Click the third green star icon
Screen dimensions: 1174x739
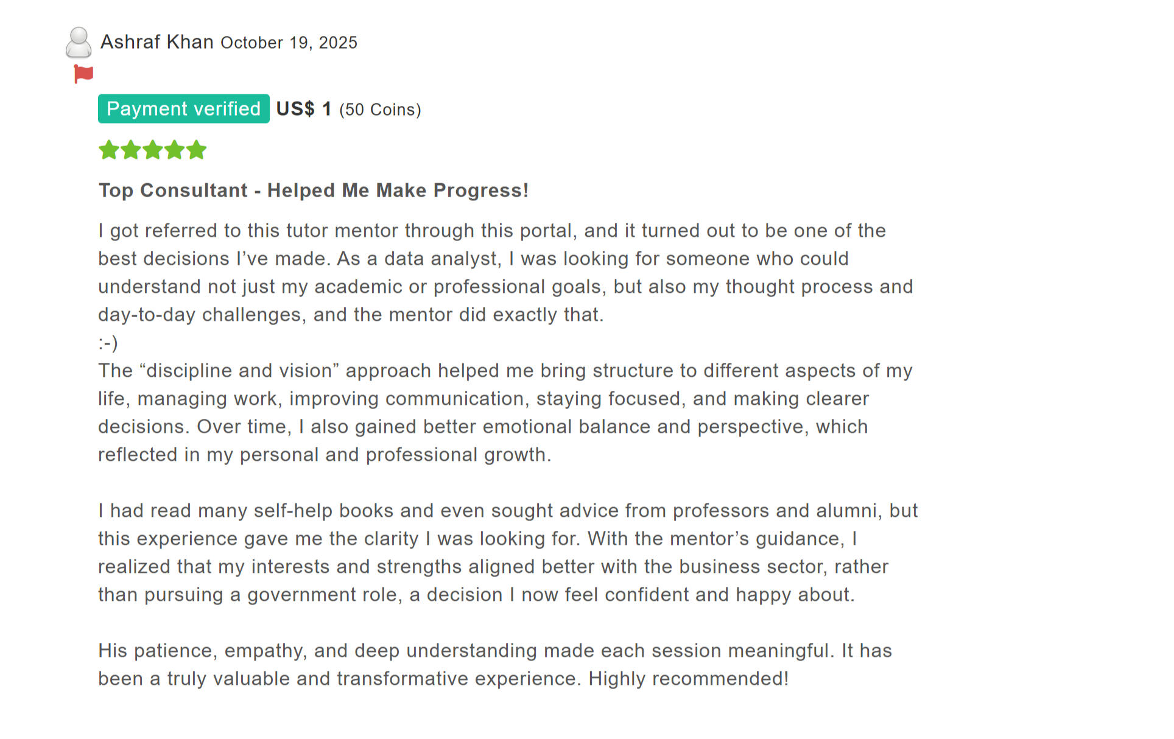[x=152, y=149]
